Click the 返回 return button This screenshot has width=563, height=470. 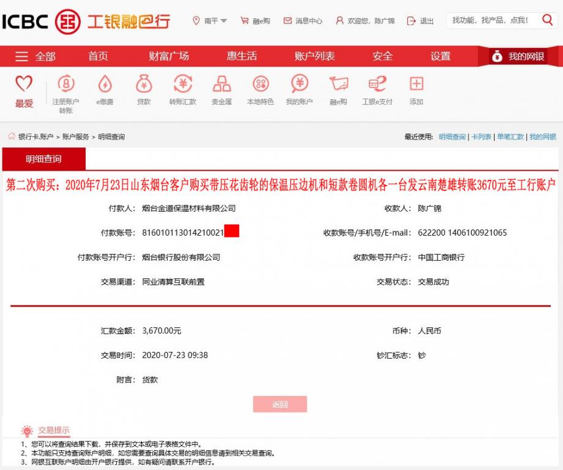coord(280,404)
